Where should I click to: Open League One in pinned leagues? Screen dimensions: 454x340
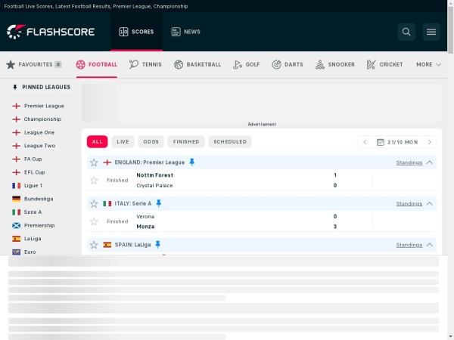39,132
